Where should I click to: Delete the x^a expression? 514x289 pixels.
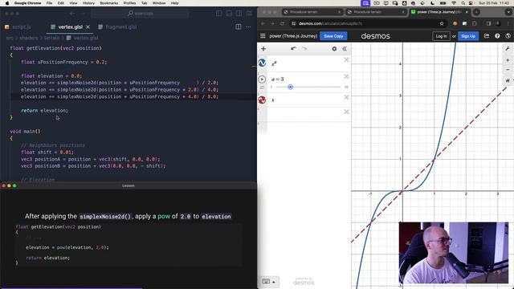pyautogui.click(x=346, y=60)
